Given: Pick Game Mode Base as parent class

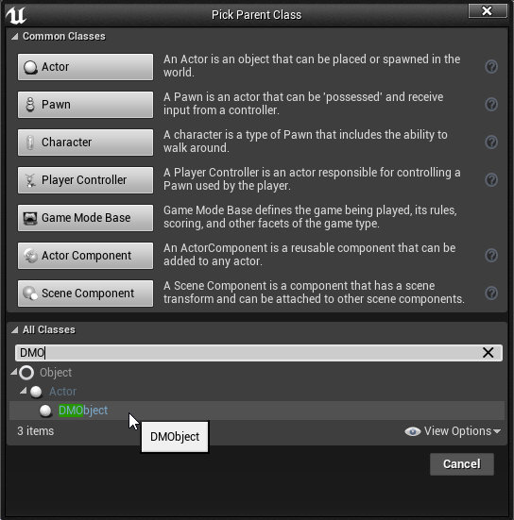Looking at the screenshot, I should pyautogui.click(x=86, y=218).
